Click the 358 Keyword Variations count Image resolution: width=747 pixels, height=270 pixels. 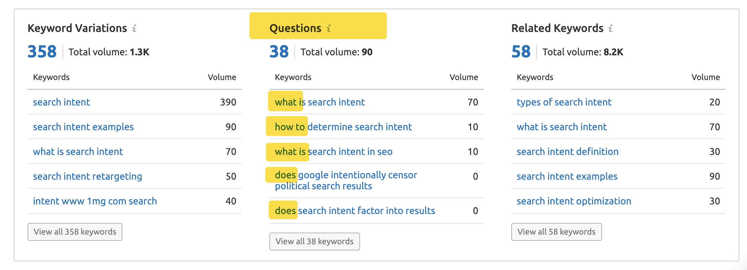coord(42,52)
